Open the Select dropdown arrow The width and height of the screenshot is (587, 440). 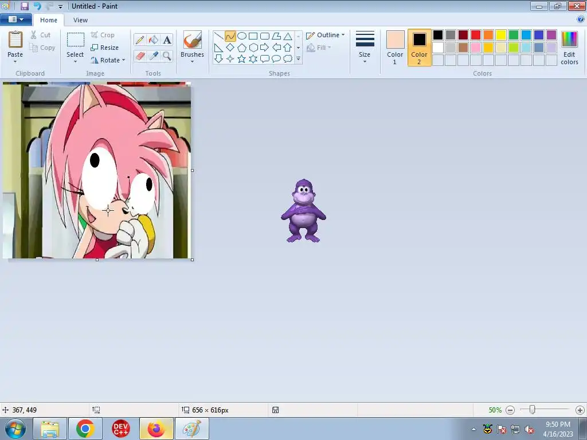(x=75, y=62)
